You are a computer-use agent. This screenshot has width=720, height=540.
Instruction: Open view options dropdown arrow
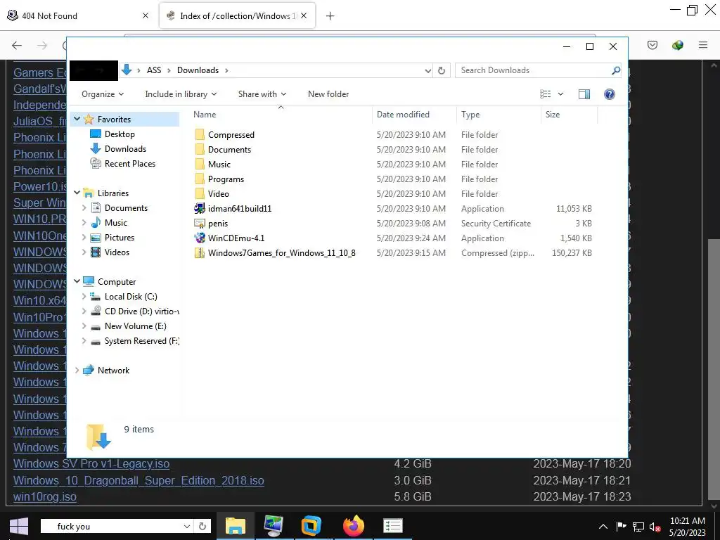[560, 94]
